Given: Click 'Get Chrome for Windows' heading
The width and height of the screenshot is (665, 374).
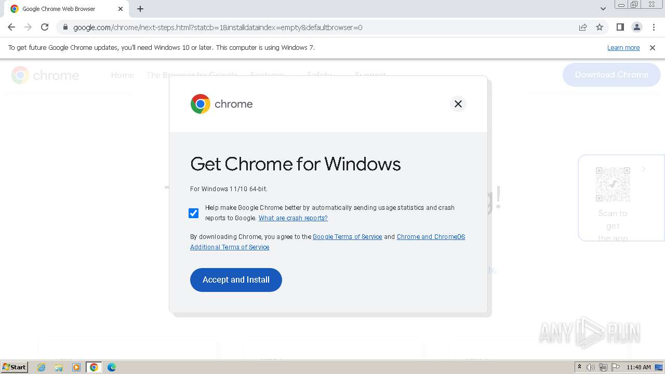Looking at the screenshot, I should click(x=296, y=164).
